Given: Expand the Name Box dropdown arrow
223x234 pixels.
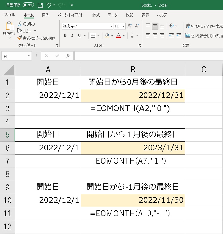Looking at the screenshot, I should [29, 56].
